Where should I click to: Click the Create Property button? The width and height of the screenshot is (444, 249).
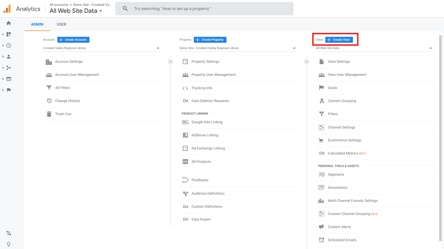pyautogui.click(x=210, y=40)
